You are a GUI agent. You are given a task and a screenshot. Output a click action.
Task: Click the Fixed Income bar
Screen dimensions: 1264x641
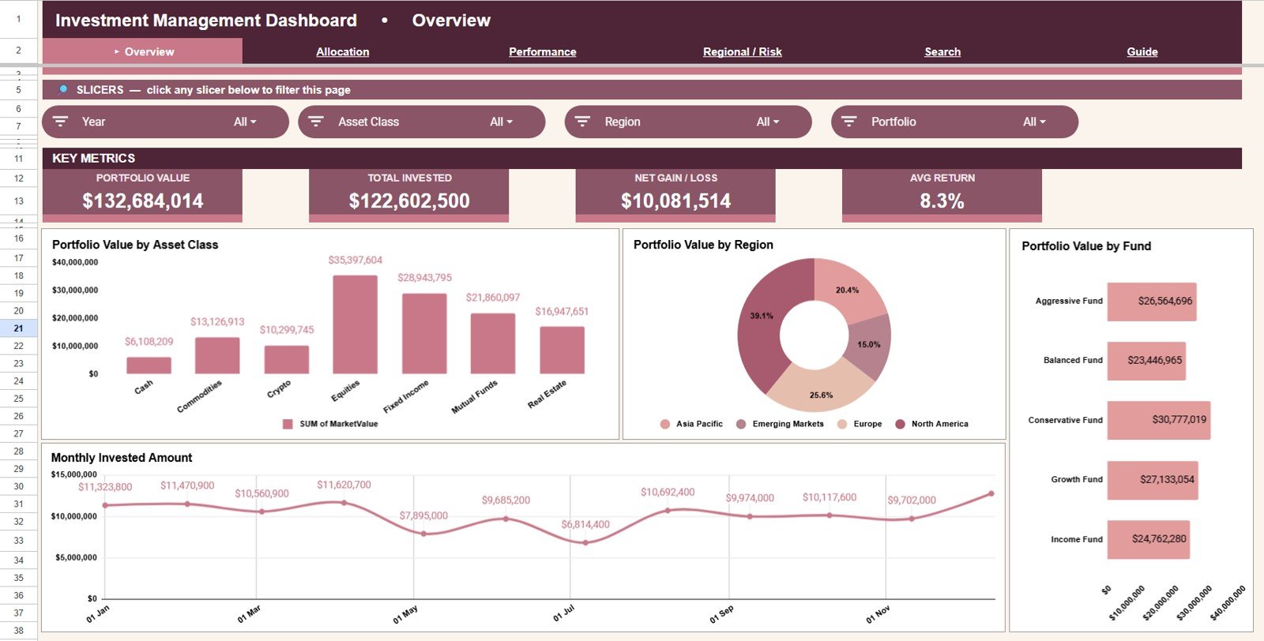pos(424,333)
